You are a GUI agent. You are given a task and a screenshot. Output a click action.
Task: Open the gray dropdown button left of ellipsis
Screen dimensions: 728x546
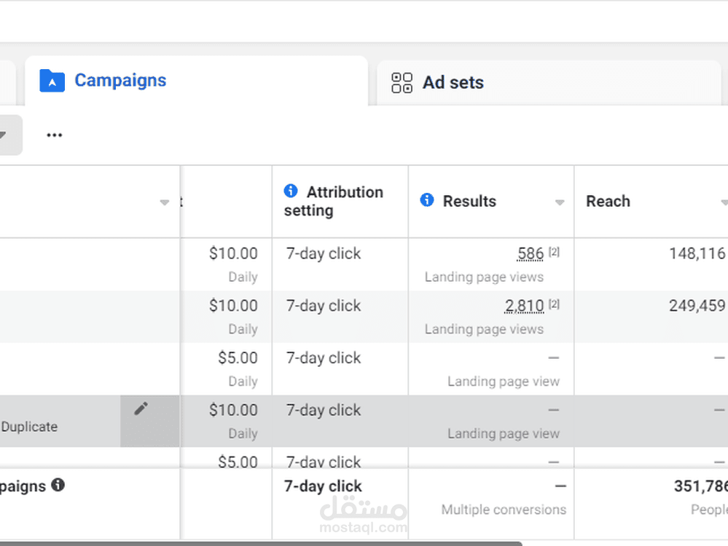[x=7, y=135]
